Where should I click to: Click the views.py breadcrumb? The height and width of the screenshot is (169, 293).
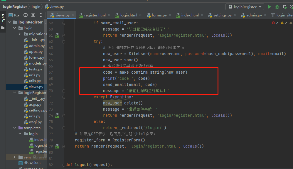coord(54,7)
